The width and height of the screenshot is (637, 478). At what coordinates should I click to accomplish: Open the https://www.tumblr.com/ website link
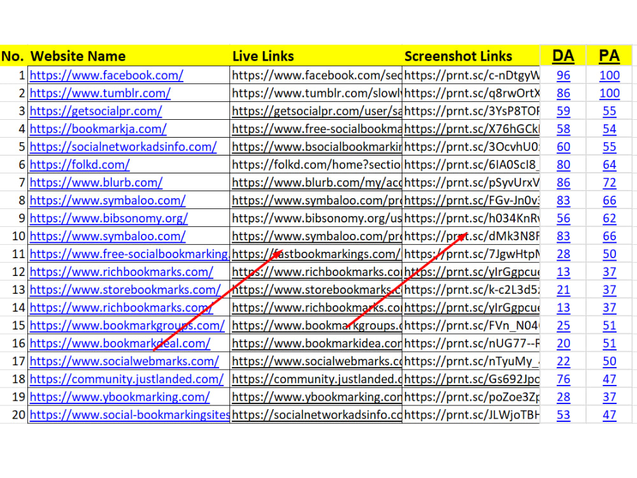coord(100,93)
